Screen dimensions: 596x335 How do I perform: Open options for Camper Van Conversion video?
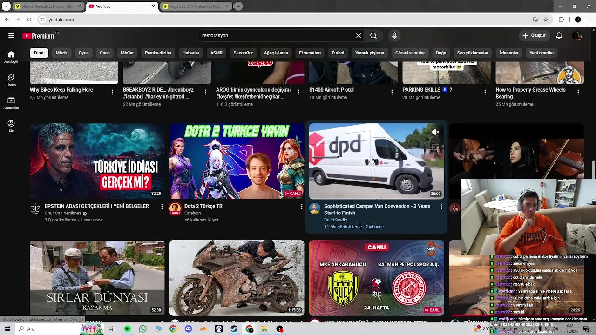click(441, 207)
